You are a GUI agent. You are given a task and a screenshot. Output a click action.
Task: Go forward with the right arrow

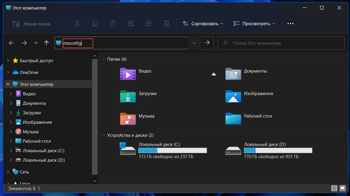[24, 43]
